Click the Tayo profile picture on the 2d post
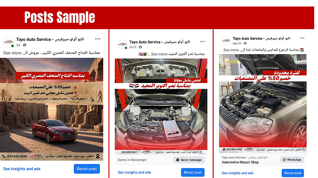318x178 pixels. (9, 42)
